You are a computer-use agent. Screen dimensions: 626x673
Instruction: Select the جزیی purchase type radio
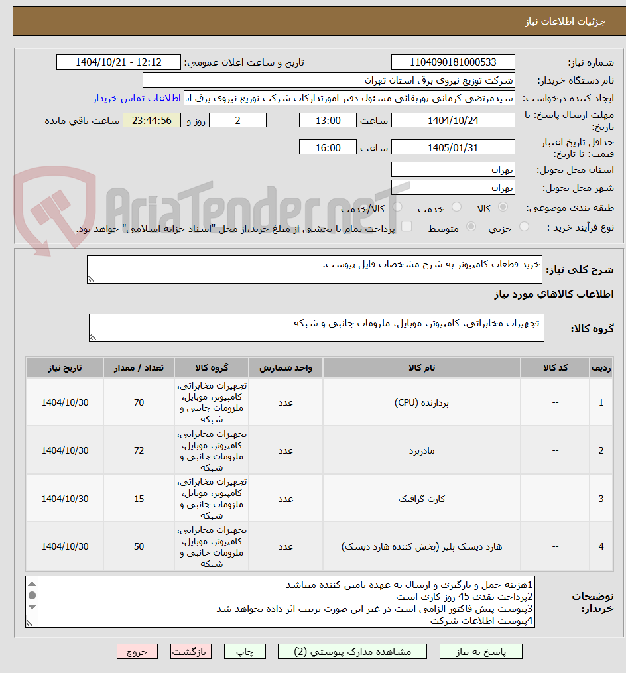tap(524, 227)
